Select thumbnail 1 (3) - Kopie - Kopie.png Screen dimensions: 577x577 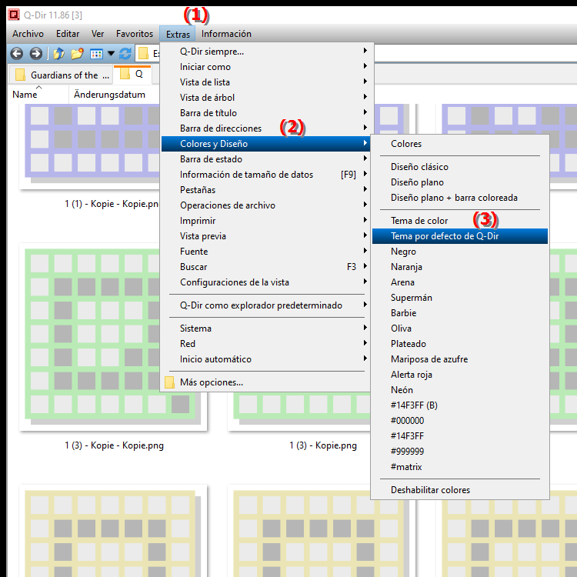[113, 337]
